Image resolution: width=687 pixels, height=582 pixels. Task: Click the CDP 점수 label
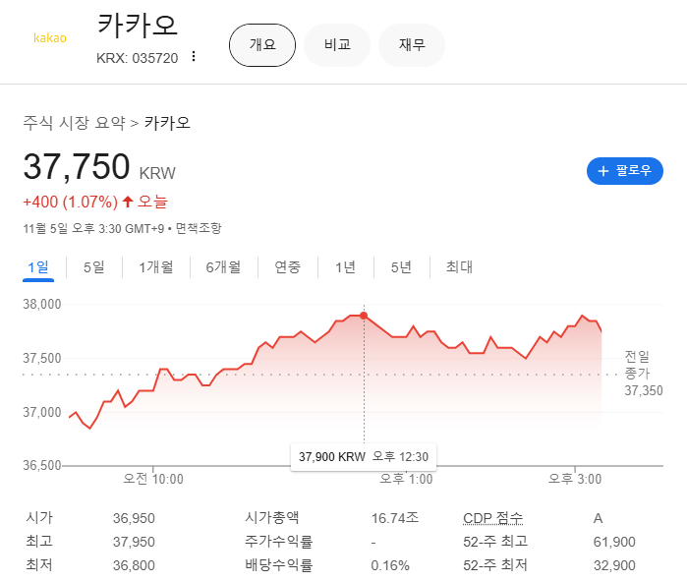click(x=493, y=518)
